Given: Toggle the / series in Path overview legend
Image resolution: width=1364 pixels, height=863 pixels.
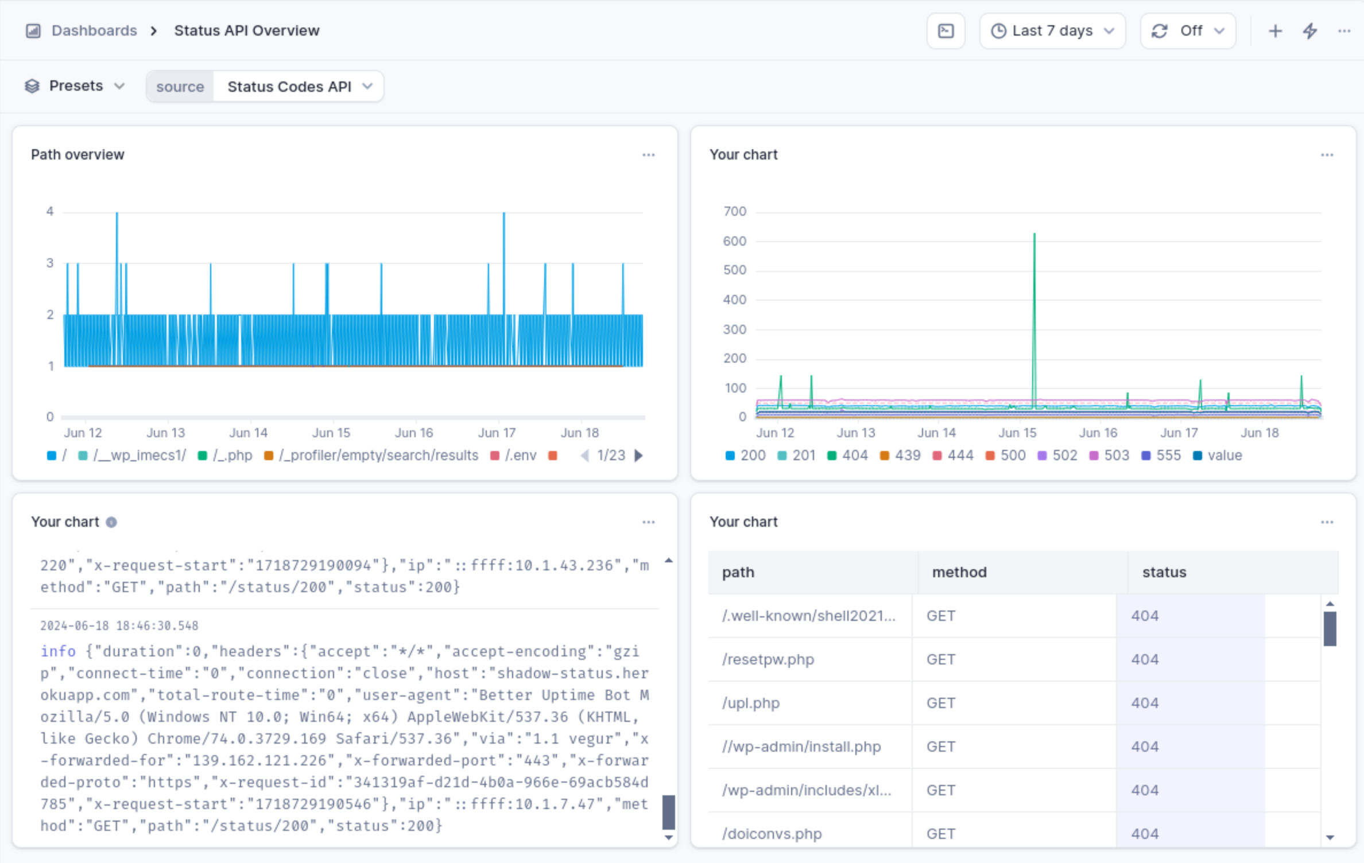Looking at the screenshot, I should tap(57, 456).
